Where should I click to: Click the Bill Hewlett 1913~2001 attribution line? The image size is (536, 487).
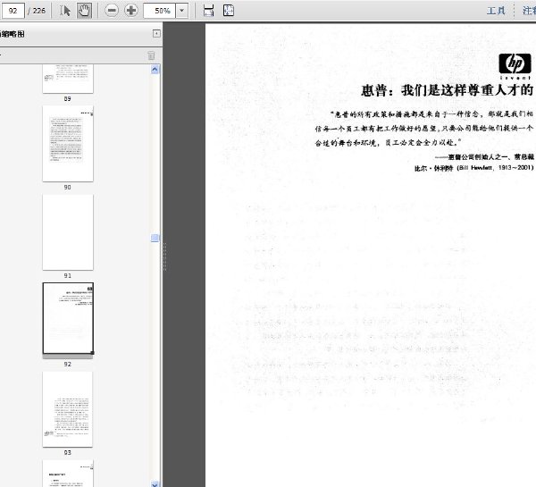pos(473,168)
